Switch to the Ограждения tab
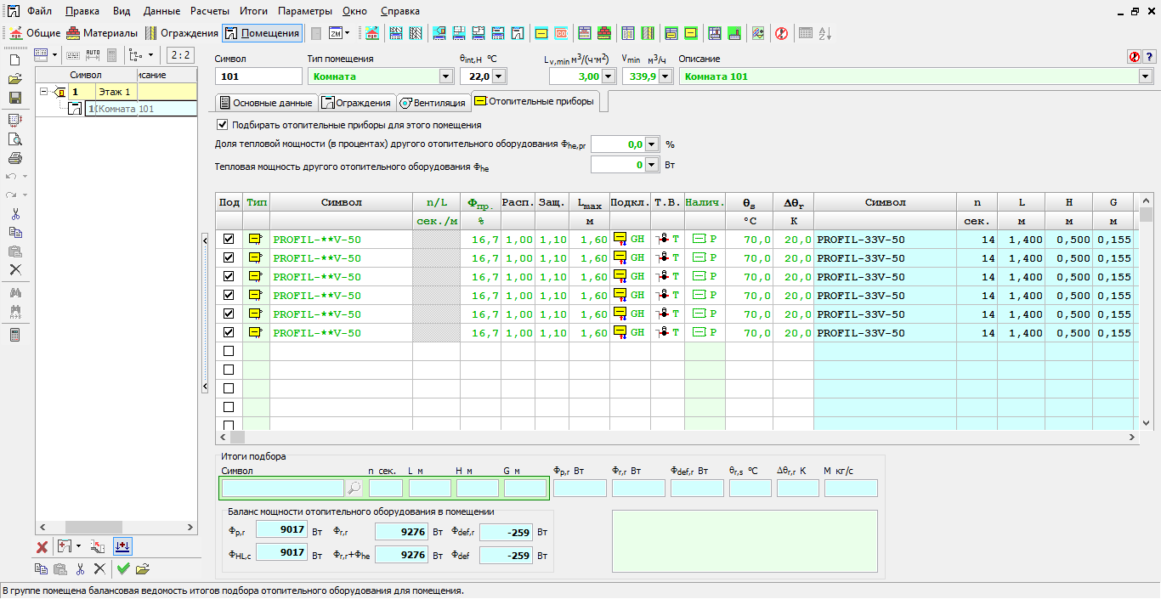 pyautogui.click(x=356, y=103)
